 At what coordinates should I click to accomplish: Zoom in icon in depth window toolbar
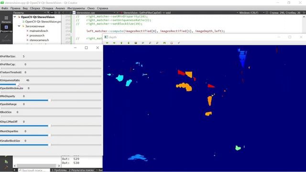pyautogui.click(x=150, y=43)
